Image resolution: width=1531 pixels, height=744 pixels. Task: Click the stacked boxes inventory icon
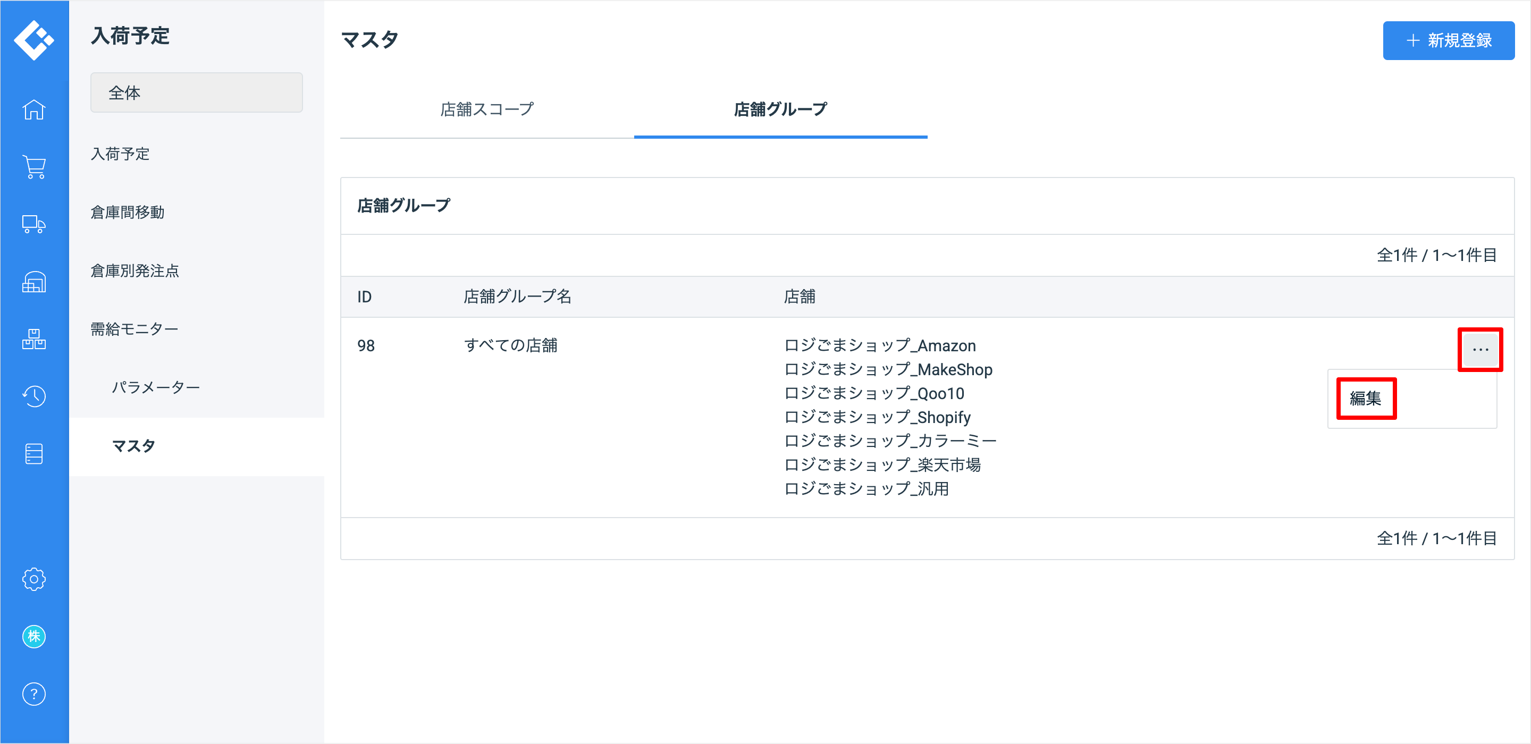pos(34,339)
